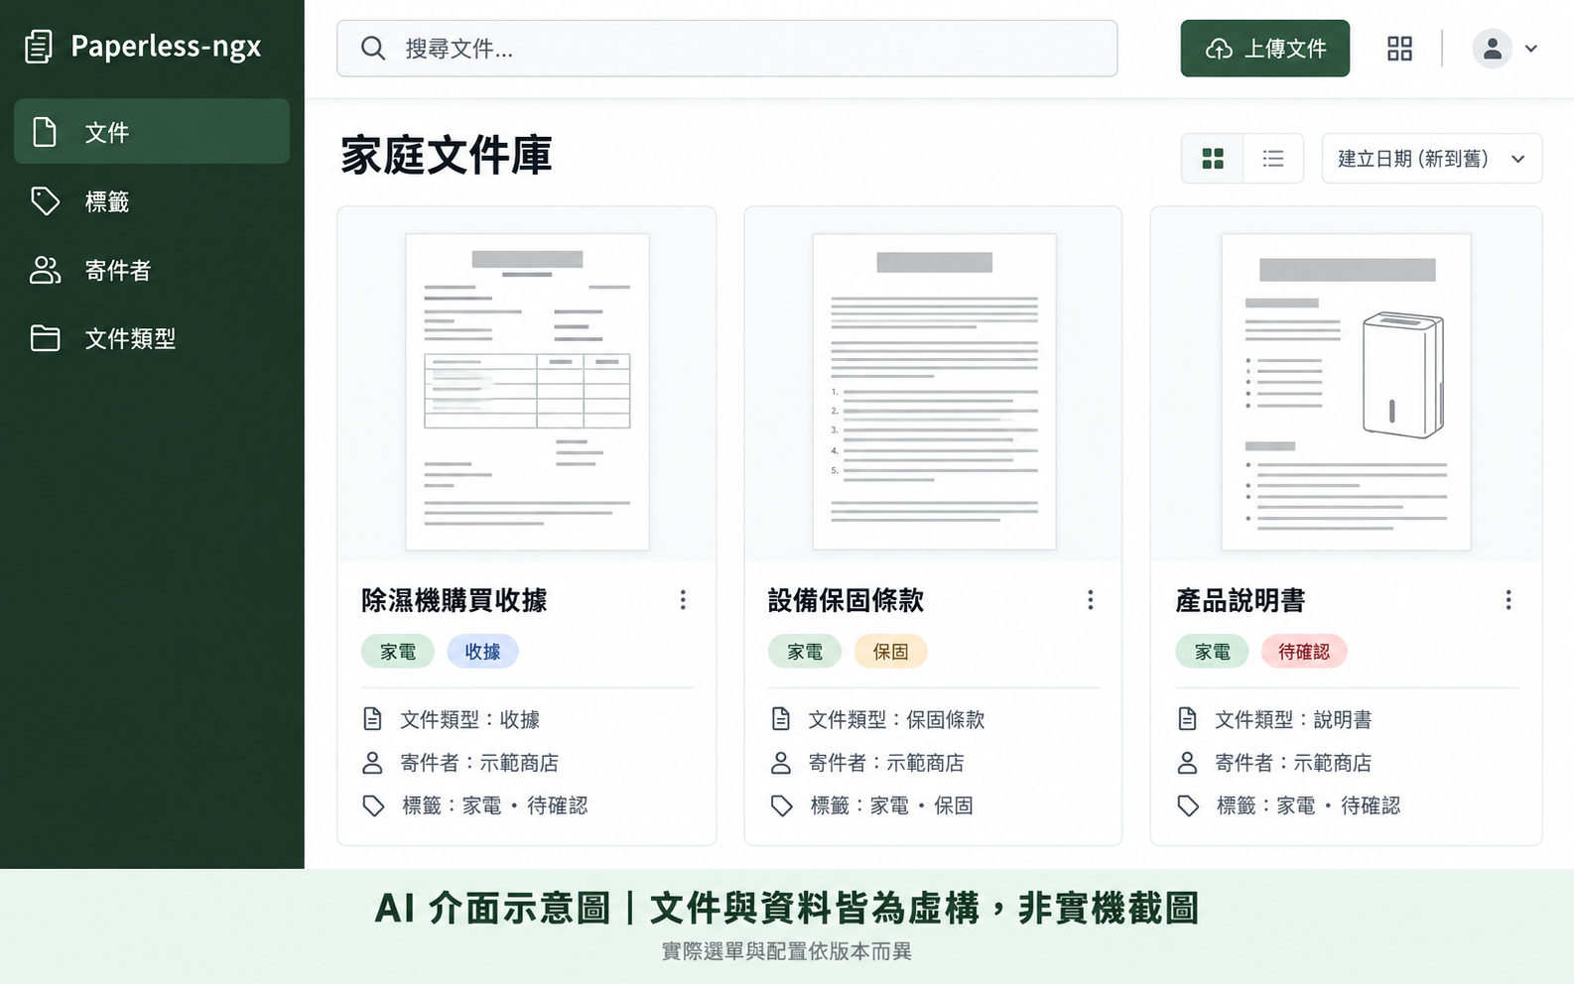The height and width of the screenshot is (984, 1574).
Task: Open the 建立日期 (新到舊) sort dropdown
Action: [x=1432, y=159]
